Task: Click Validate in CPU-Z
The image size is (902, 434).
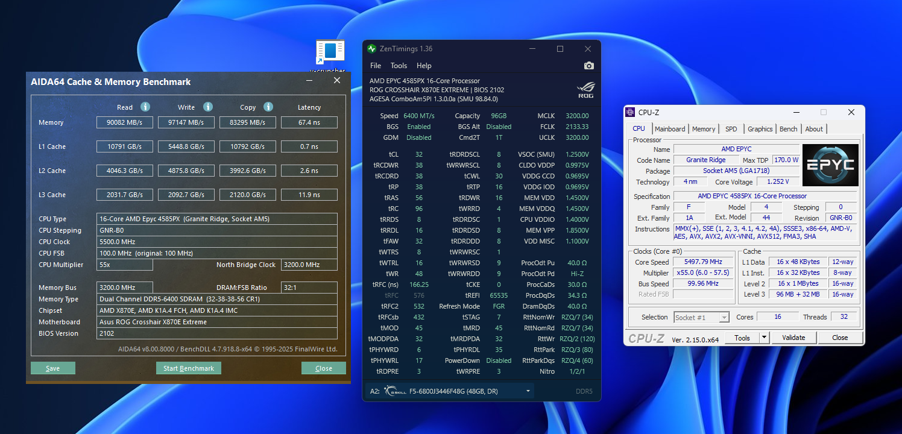Action: pyautogui.click(x=793, y=338)
